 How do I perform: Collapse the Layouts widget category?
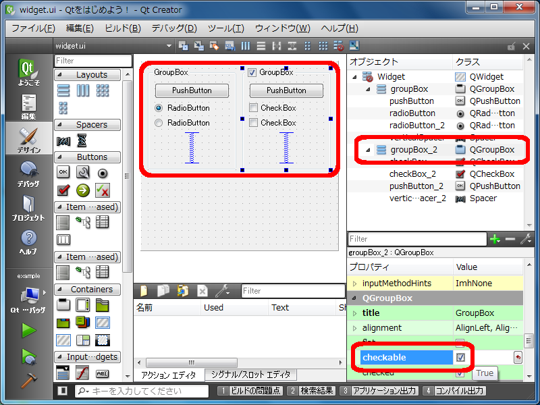59,75
